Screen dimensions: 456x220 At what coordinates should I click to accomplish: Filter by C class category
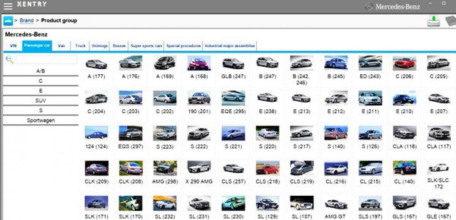(41, 81)
